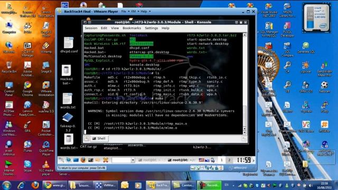338x190 pixels.
Task: Switch to the BackTrack taskbar button
Action: click(158, 185)
